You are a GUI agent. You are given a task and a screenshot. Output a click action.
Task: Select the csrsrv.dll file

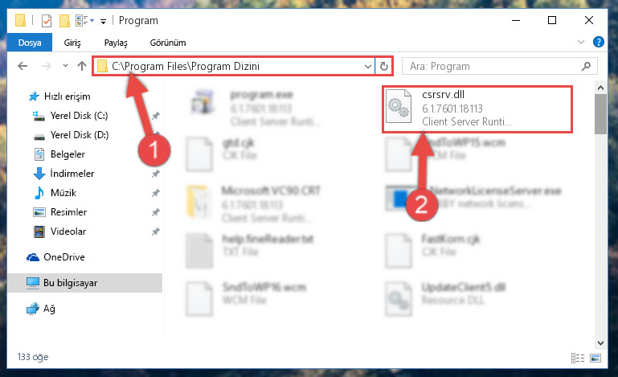click(477, 109)
